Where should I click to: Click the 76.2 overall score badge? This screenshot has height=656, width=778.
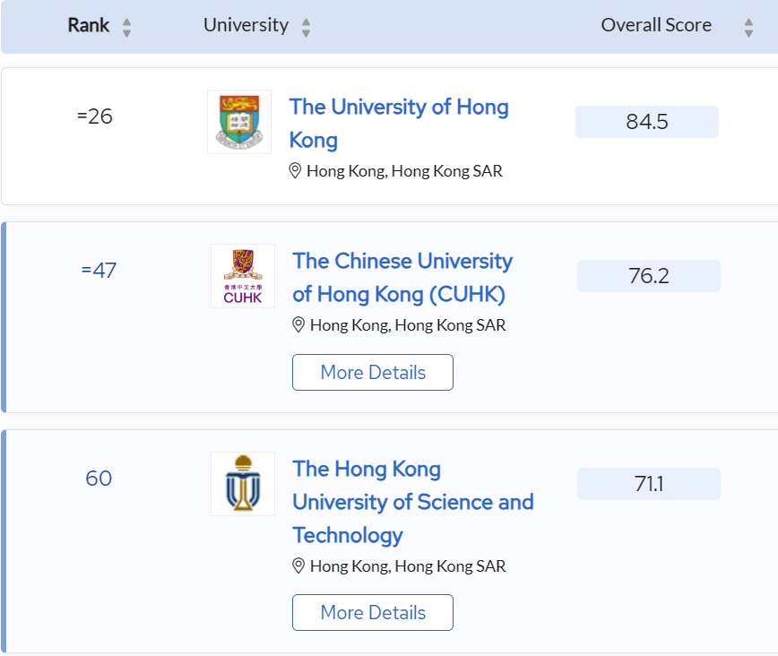tap(649, 276)
